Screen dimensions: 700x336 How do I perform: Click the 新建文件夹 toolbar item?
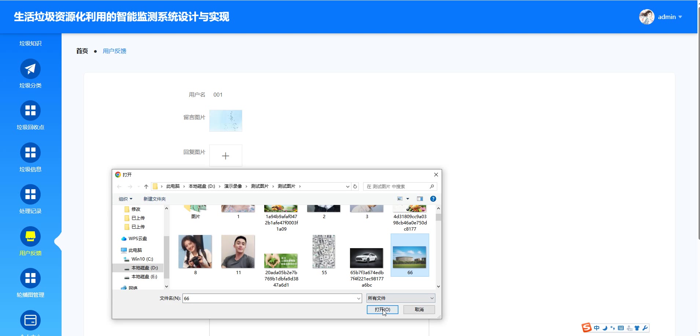(154, 199)
